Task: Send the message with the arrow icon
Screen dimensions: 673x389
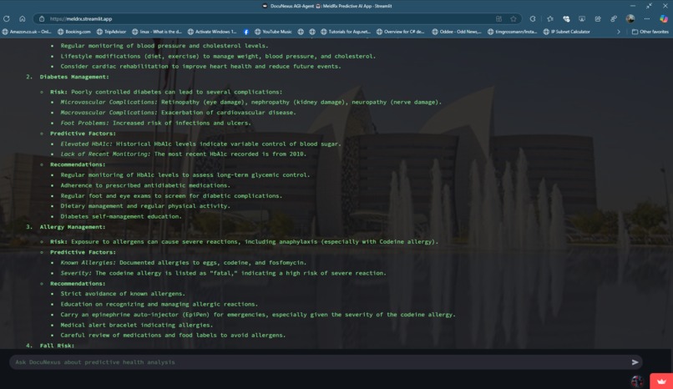Action: 635,362
